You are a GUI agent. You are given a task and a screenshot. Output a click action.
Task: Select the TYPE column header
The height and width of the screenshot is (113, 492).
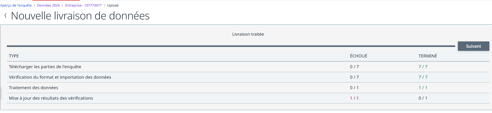[14, 56]
